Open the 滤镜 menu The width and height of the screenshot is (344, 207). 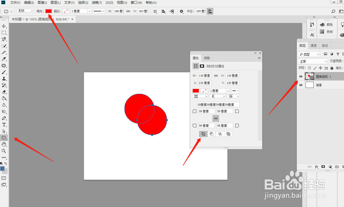pyautogui.click(x=96, y=3)
